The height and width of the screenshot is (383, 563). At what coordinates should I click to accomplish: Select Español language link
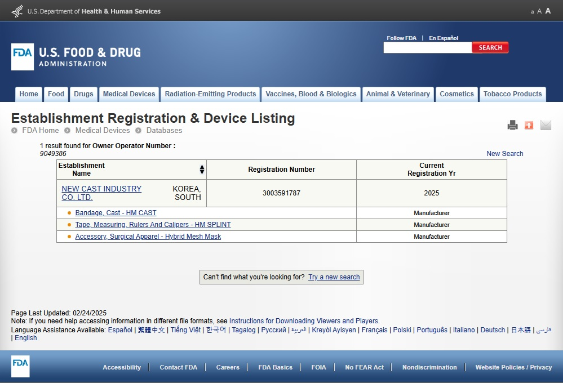click(x=120, y=330)
